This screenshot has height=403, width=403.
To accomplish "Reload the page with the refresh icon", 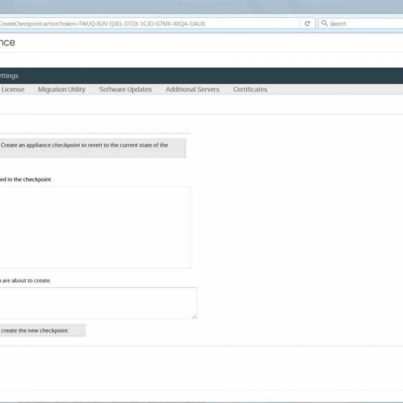I will point(307,23).
